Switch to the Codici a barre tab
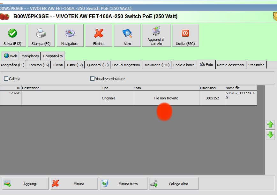This screenshot has height=195, width=277. pyautogui.click(x=184, y=65)
